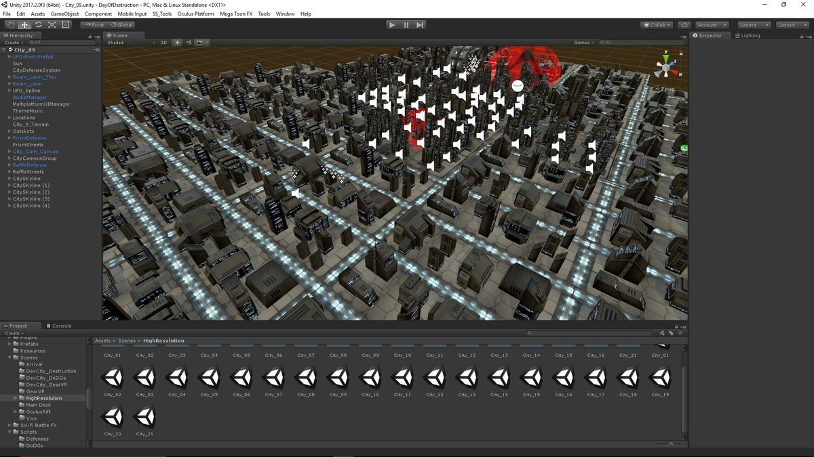Open Hierarchy Create dropdown
The width and height of the screenshot is (814, 457).
[x=13, y=43]
